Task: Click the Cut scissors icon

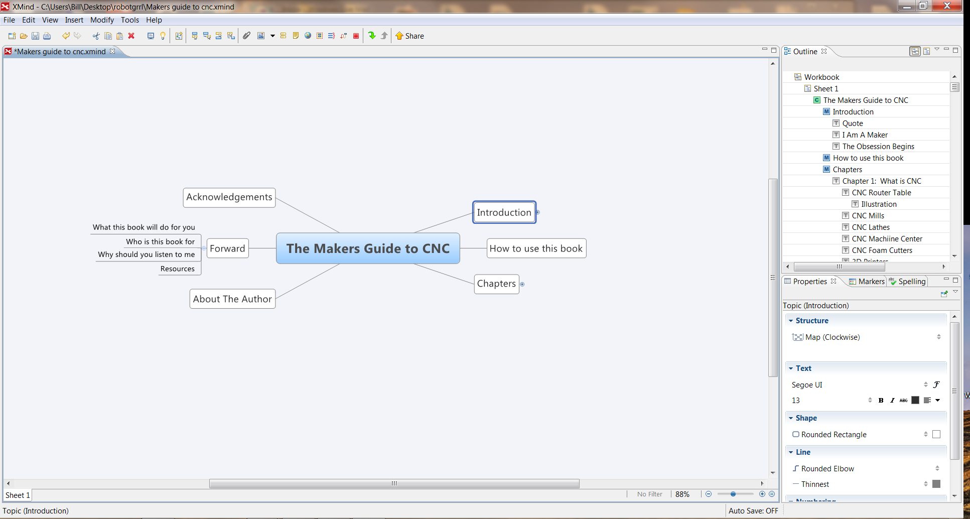Action: (96, 36)
